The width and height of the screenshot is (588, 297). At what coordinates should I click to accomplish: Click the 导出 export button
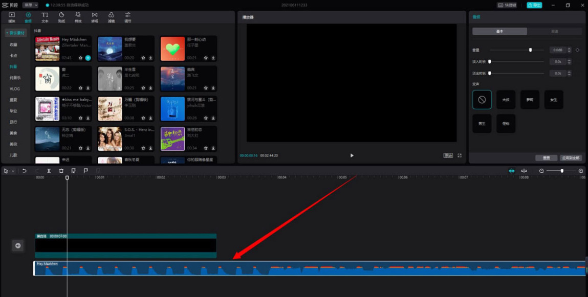534,5
